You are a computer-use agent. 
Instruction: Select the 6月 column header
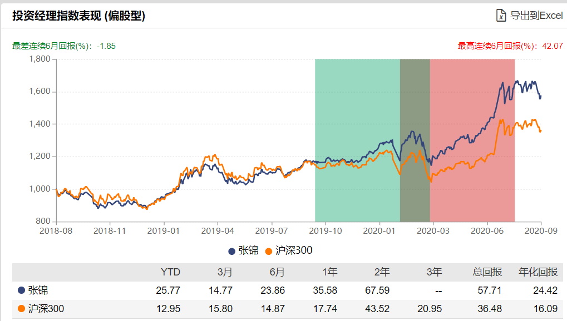pos(277,272)
